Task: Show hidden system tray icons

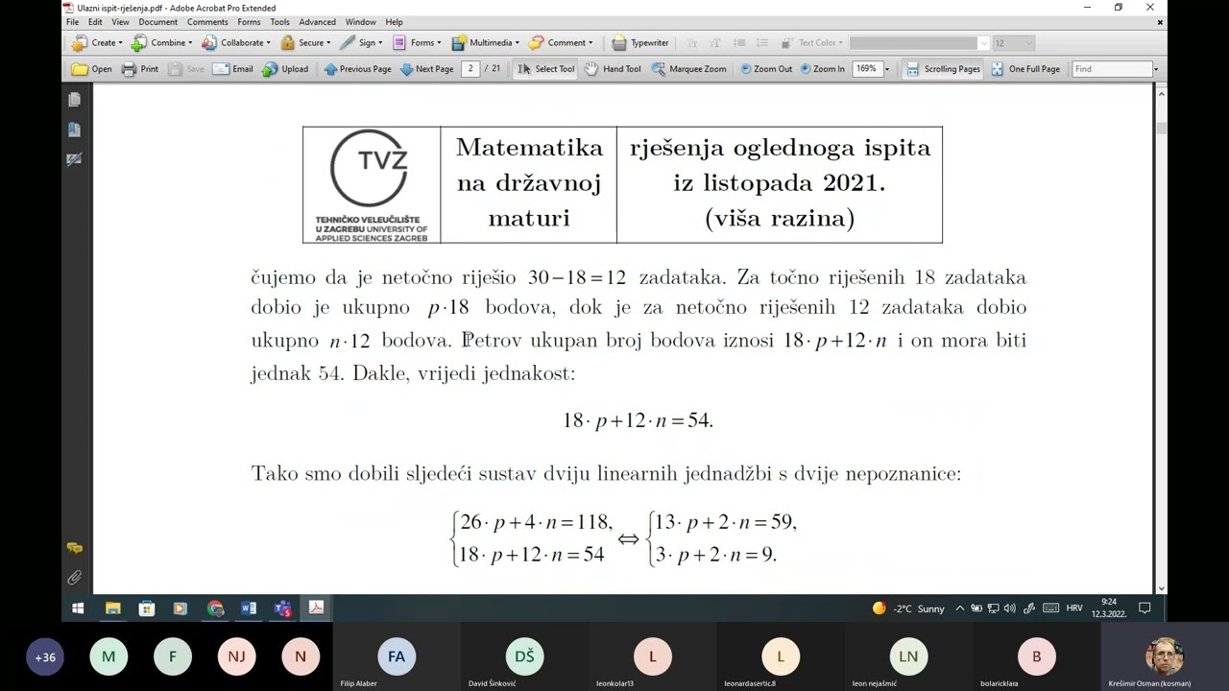Action: 959,608
